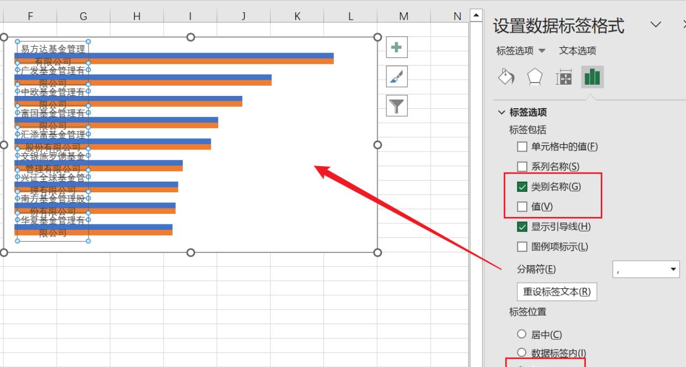Click the worksheet scroll up arrow
The image size is (686, 367).
point(475,15)
